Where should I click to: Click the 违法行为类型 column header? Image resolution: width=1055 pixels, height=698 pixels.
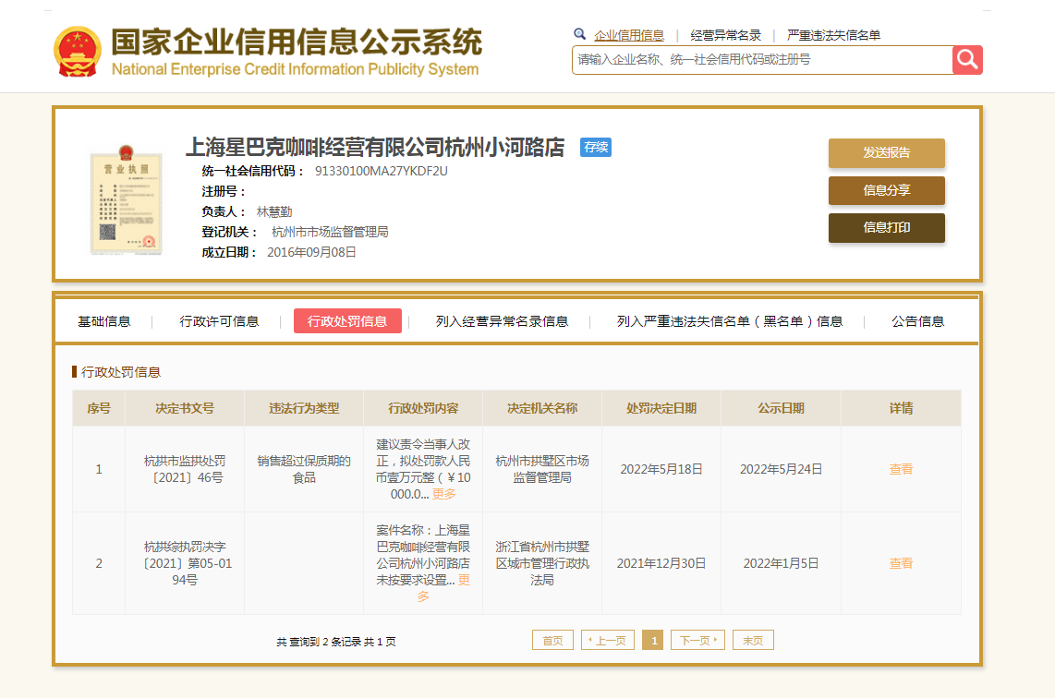click(304, 408)
